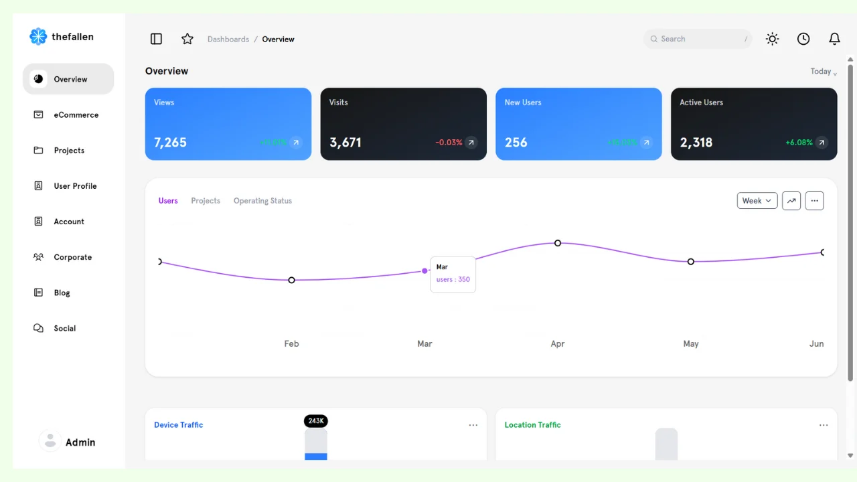Open Location Traffic three-dots menu
Viewport: 857px width, 482px height.
(824, 425)
